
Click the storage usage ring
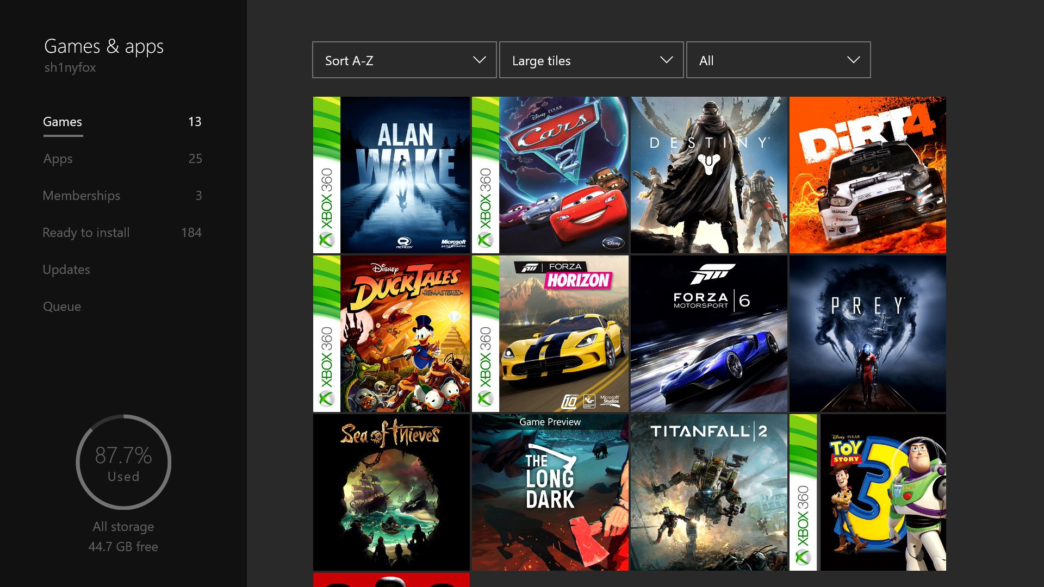(123, 461)
